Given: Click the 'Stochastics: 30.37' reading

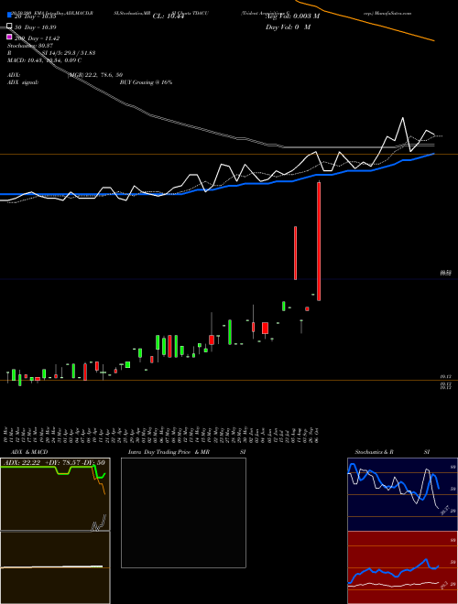Looking at the screenshot, I should [30, 46].
